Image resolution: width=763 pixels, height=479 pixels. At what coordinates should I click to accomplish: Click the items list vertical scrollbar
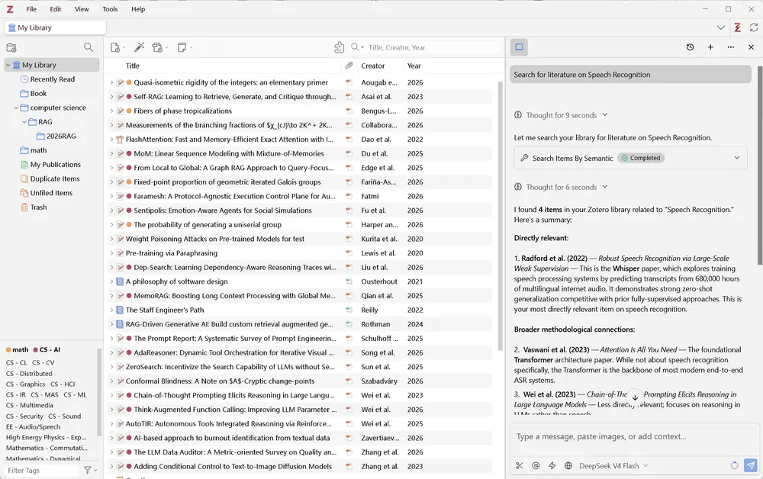click(x=500, y=217)
